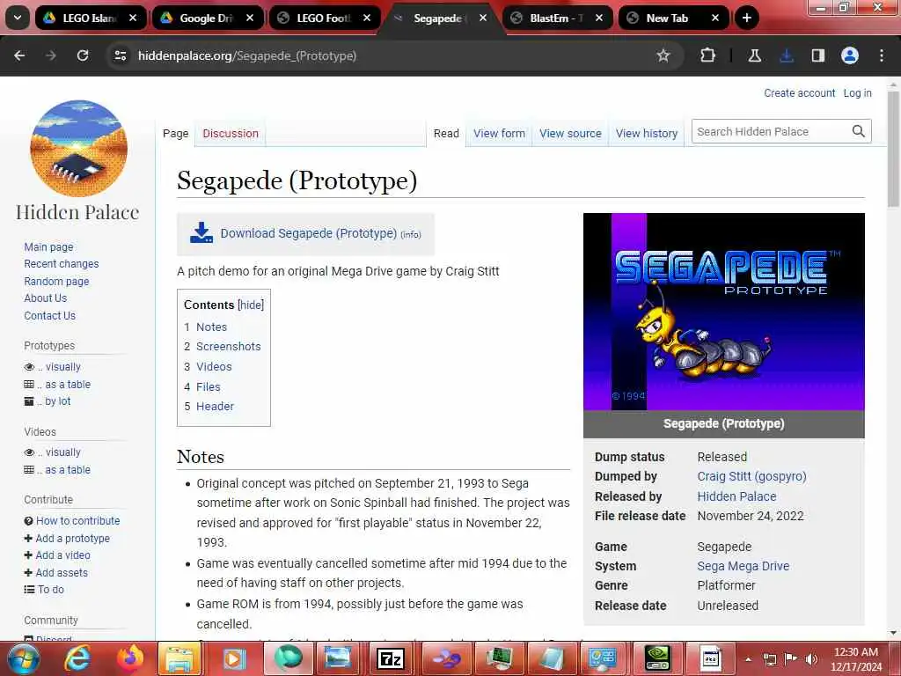Image resolution: width=901 pixels, height=676 pixels.
Task: Click the Hidden Palace logo image
Action: pos(78,149)
